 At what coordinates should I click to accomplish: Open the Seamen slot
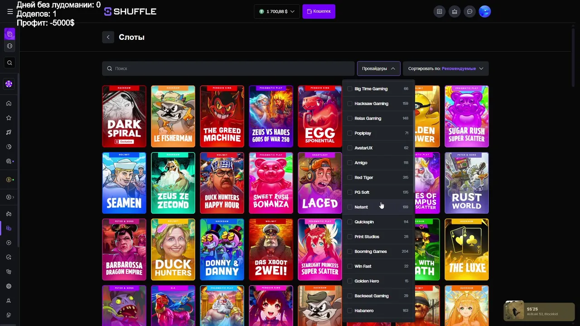click(x=124, y=183)
